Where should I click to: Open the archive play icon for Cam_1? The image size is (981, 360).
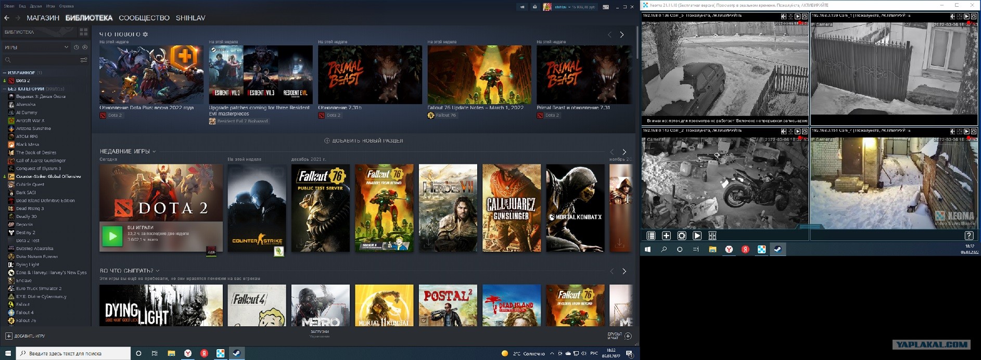click(x=967, y=16)
